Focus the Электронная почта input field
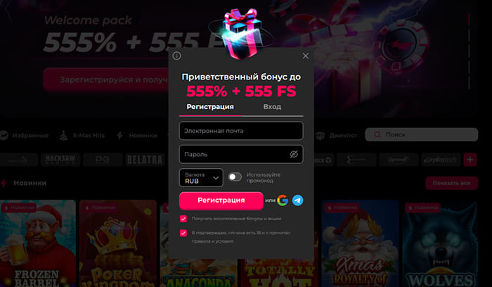The height and width of the screenshot is (287, 492). coord(241,131)
